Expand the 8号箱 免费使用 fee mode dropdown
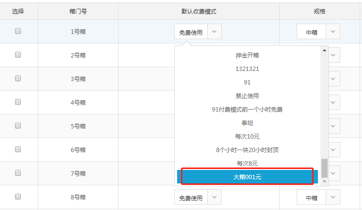The width and height of the screenshot is (362, 210). click(215, 197)
